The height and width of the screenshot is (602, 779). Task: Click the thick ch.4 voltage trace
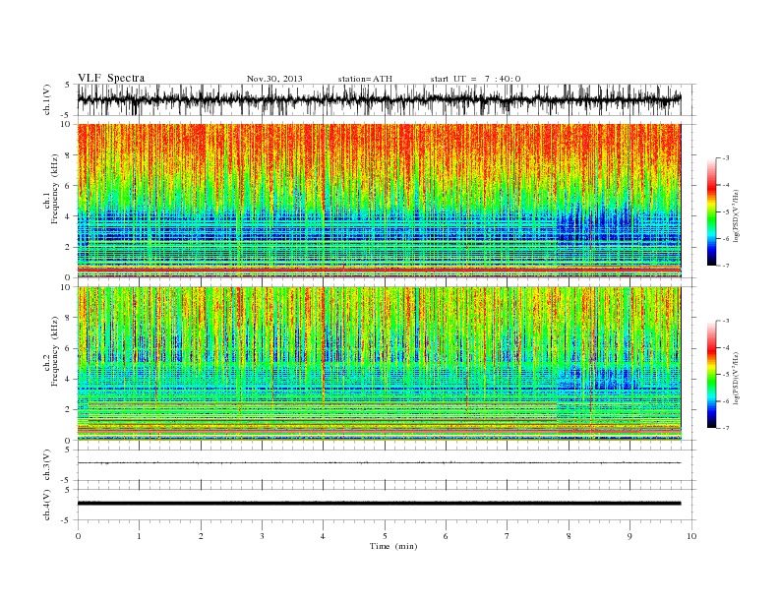point(379,504)
